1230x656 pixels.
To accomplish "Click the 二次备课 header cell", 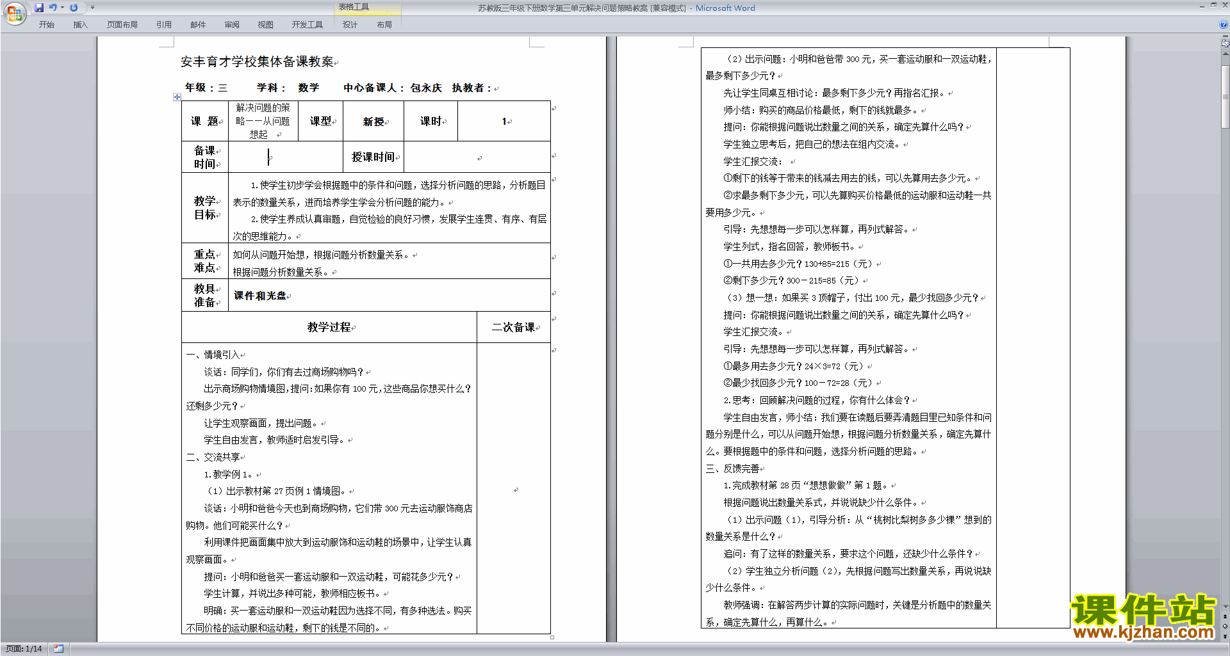I will pos(514,327).
